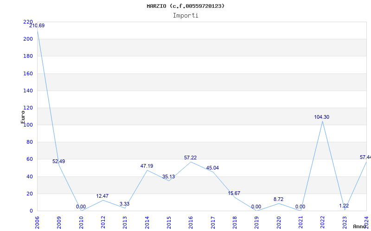
Task: Select the 57.44 data label
Action: click(x=365, y=157)
